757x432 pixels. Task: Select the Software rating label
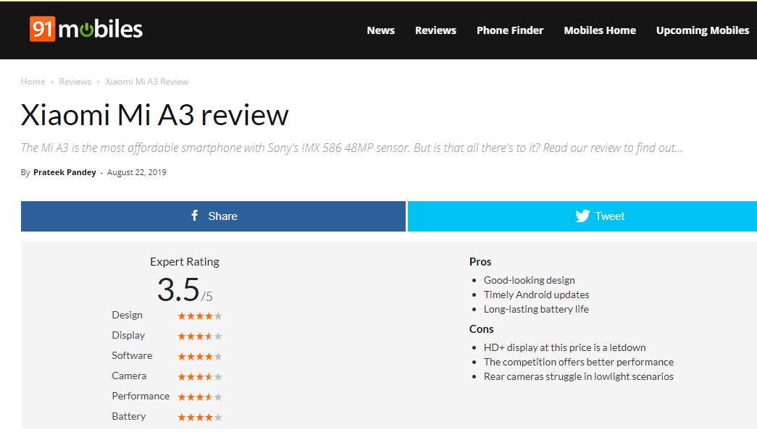[x=132, y=355]
